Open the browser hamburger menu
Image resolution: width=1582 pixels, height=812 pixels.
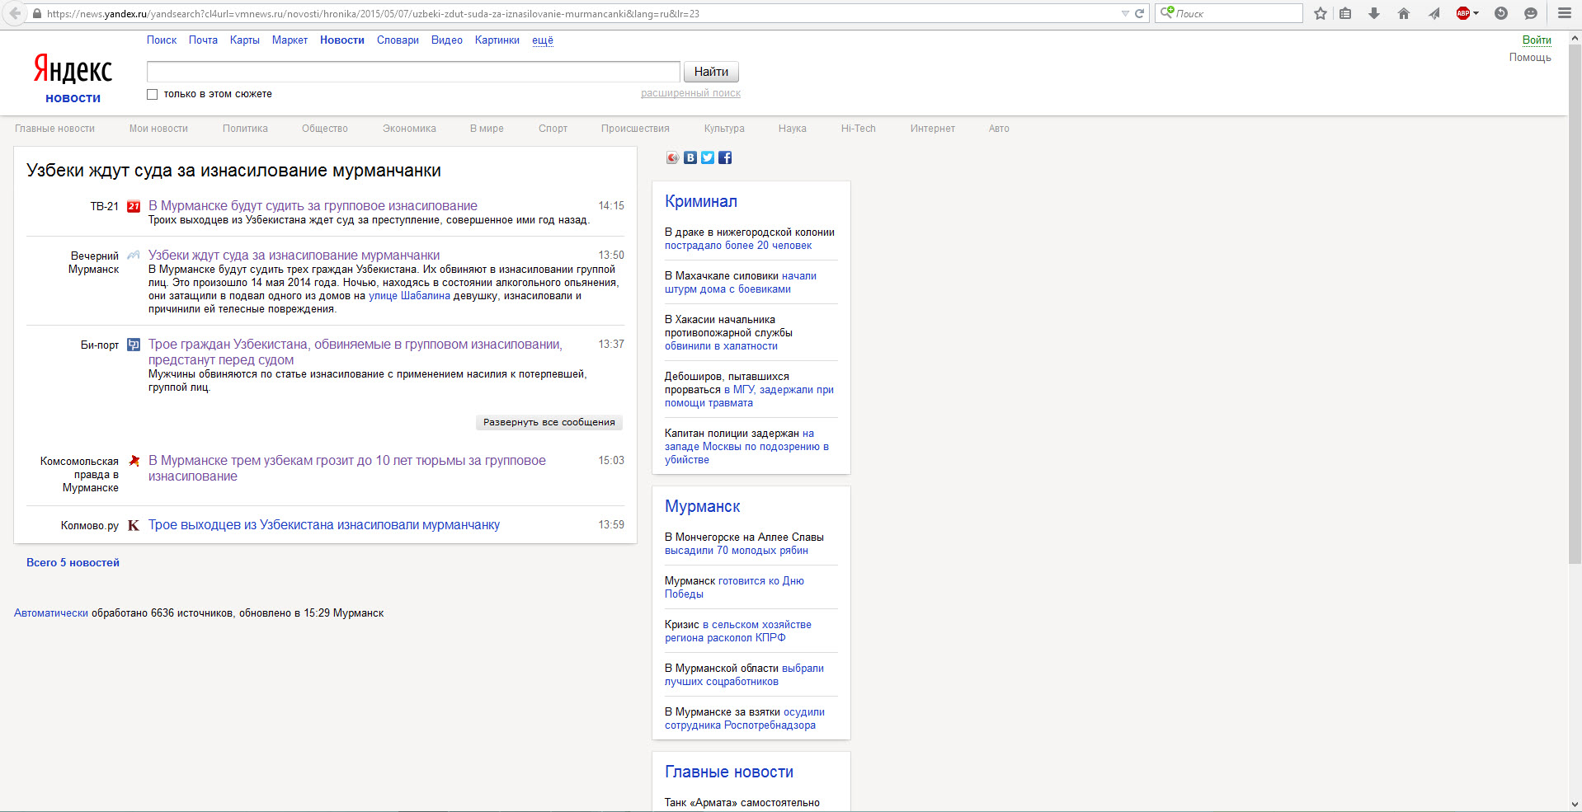(1564, 13)
